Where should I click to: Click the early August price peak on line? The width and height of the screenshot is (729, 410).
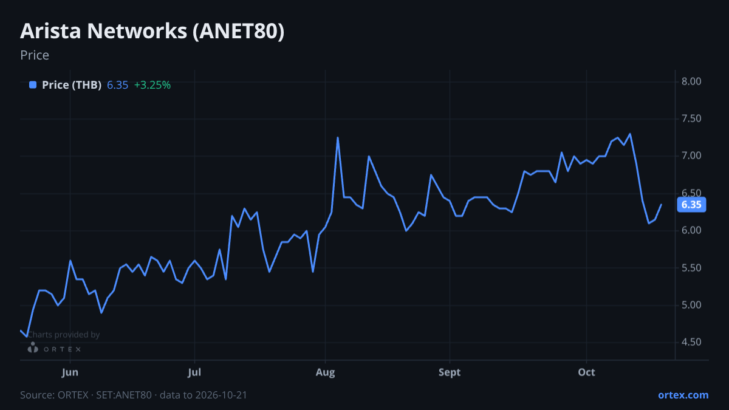coord(338,137)
